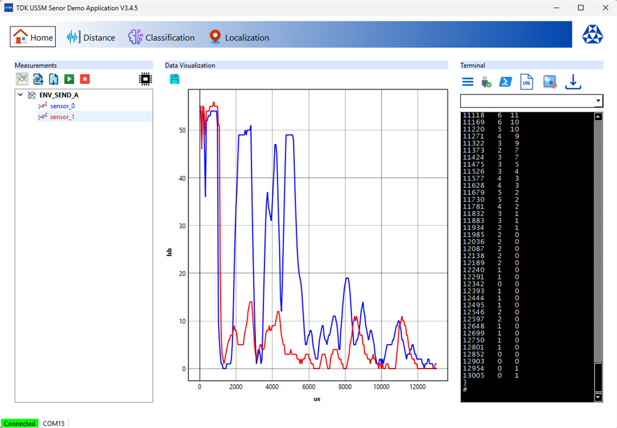Screen dimensions: 617x428
Task: Switch to the Distance tab
Action: tap(91, 37)
